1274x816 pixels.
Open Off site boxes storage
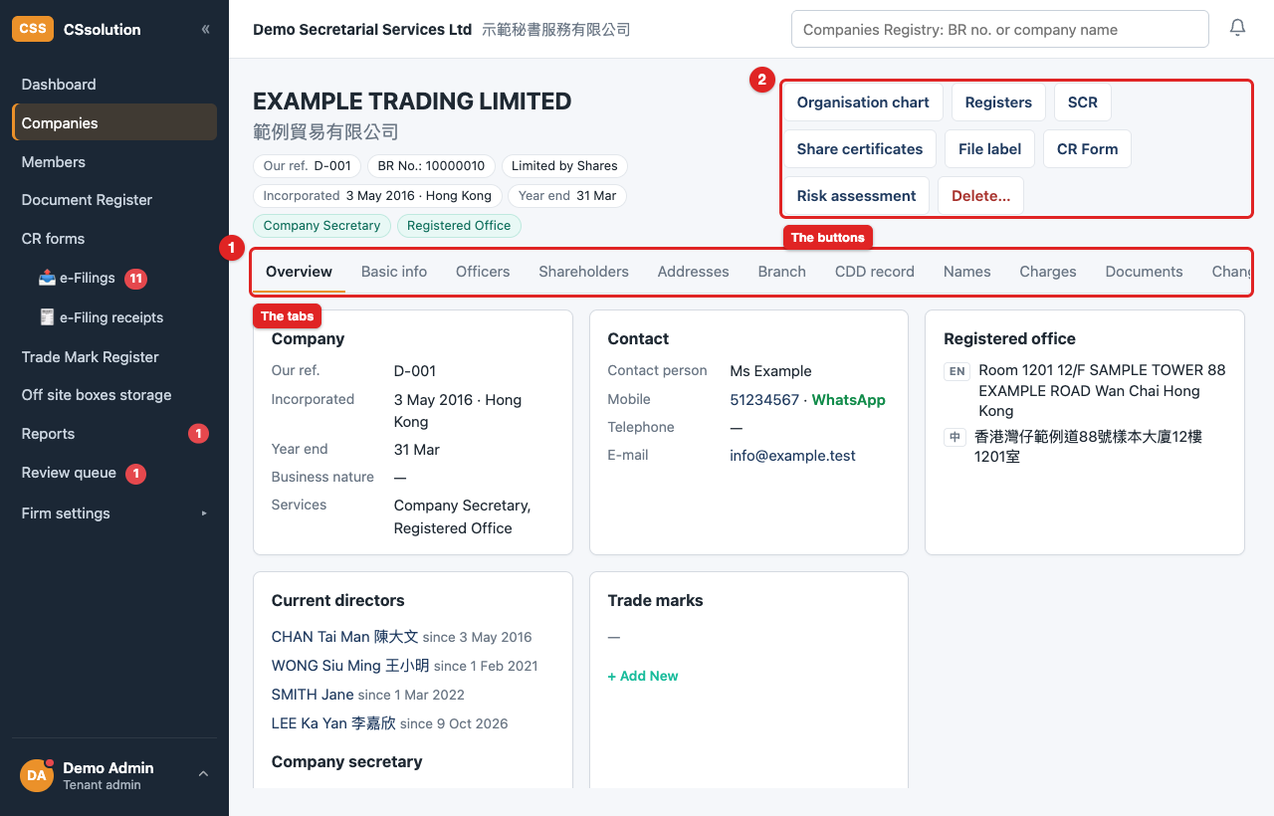114,395
